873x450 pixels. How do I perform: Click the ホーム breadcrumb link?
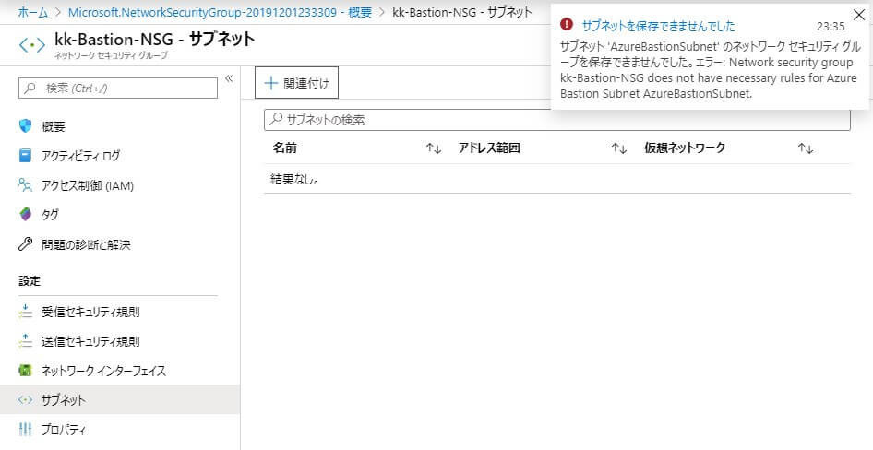click(x=33, y=13)
